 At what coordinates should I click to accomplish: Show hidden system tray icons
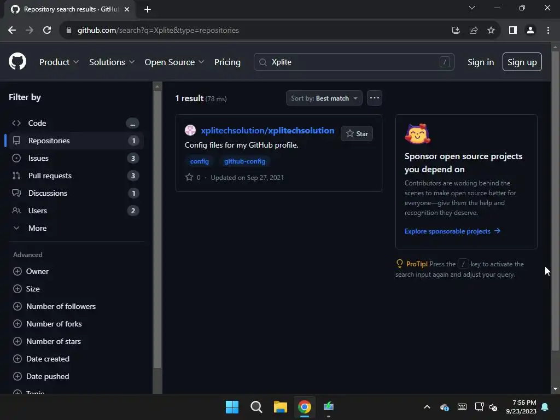427,407
